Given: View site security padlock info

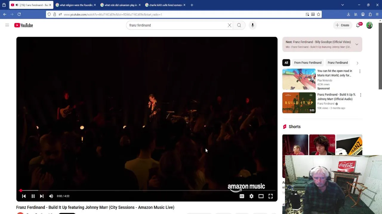Looking at the screenshot, I should pos(55,14).
